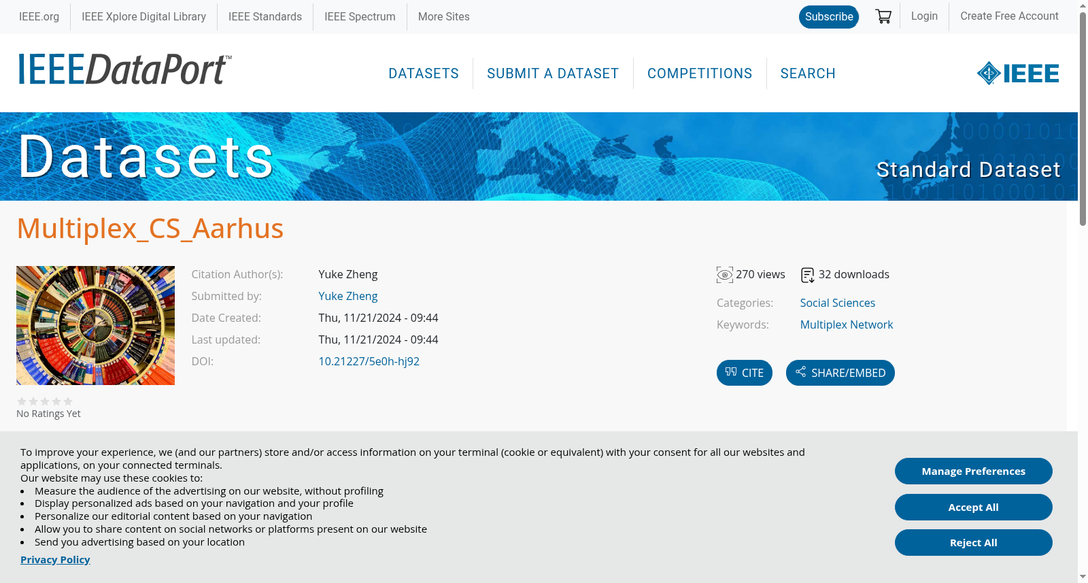Open the Login link
The height and width of the screenshot is (583, 1088).
pos(924,16)
